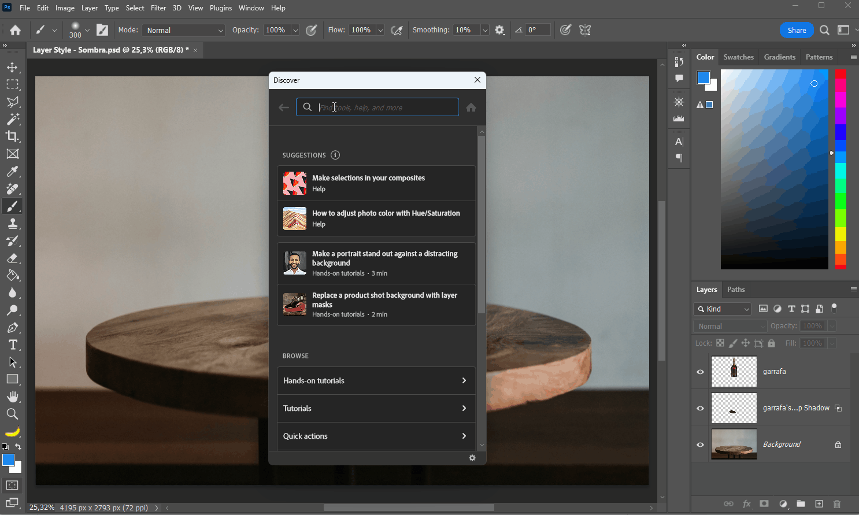Toggle pressure controls size button

coord(565,30)
